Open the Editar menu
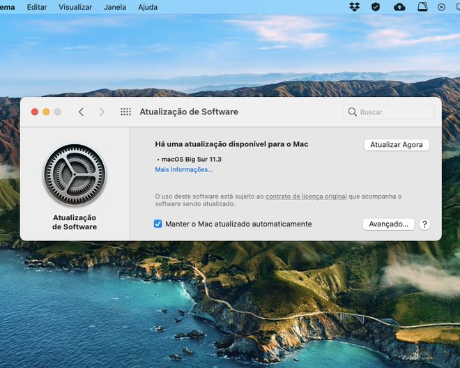 click(x=37, y=7)
